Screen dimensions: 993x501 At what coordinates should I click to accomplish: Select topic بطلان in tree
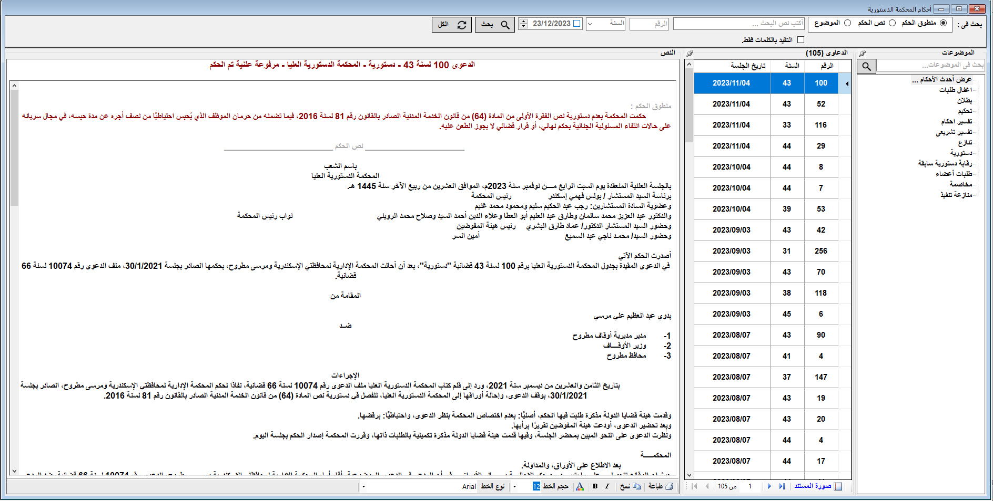pyautogui.click(x=965, y=100)
